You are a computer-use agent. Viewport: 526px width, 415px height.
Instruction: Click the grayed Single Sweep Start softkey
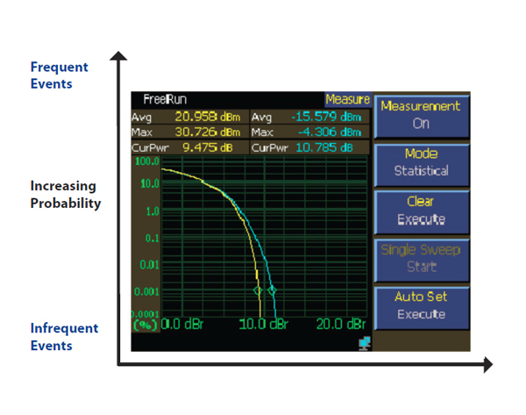(x=421, y=258)
